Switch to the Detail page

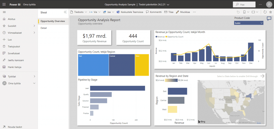[x=44, y=28]
